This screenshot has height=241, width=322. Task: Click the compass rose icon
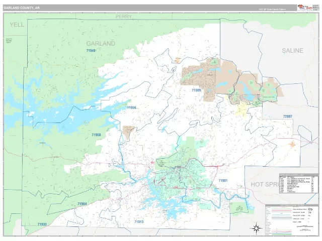(x=256, y=227)
